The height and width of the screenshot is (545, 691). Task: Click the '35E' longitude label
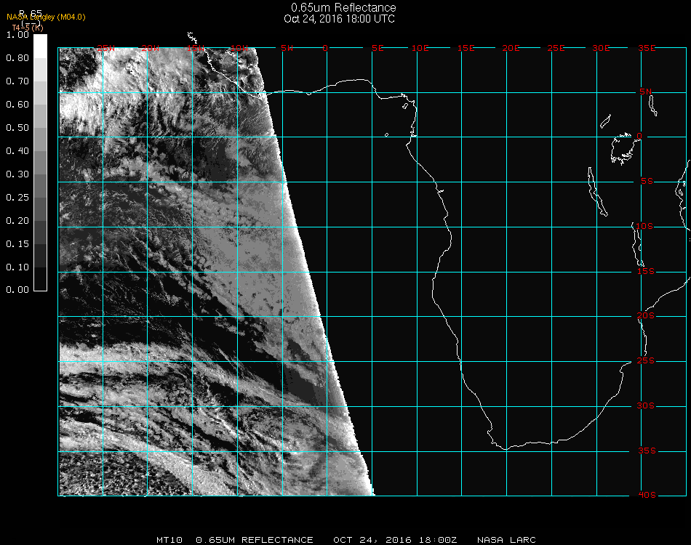(x=647, y=49)
